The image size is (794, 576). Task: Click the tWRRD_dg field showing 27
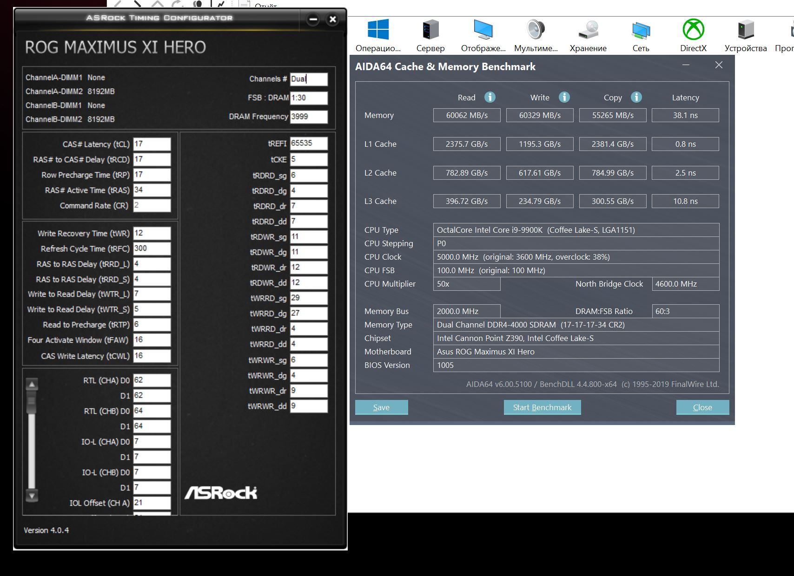(x=309, y=314)
